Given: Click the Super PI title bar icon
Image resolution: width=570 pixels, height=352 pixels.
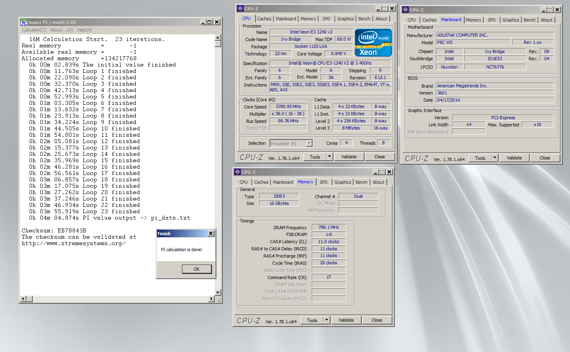Looking at the screenshot, I should click(24, 22).
